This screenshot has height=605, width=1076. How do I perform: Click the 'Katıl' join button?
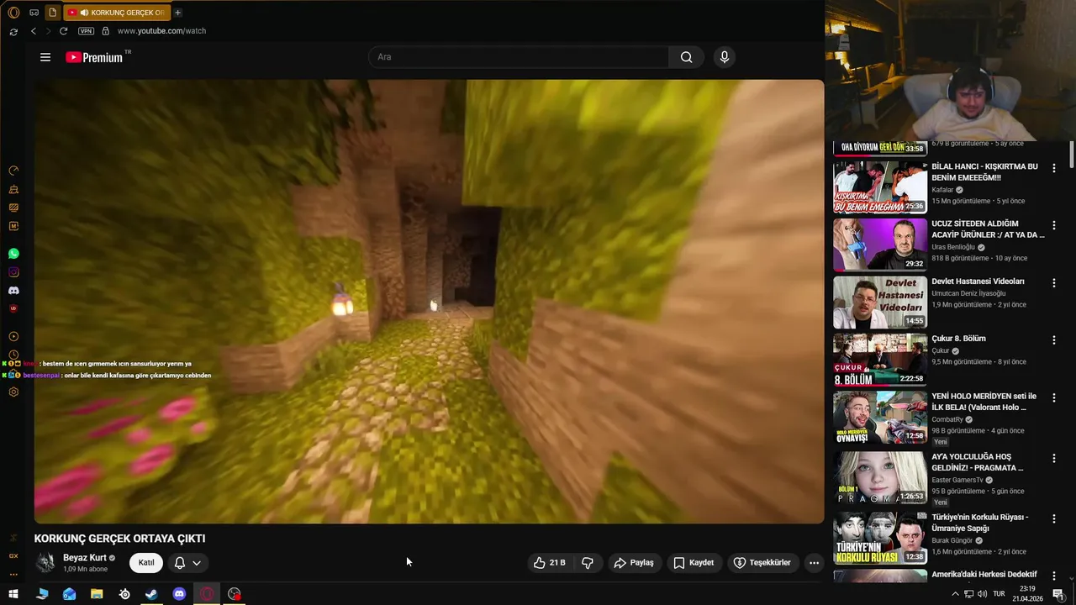click(x=146, y=563)
